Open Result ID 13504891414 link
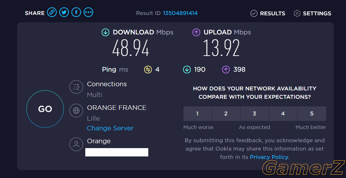Viewport: 346px width, 178px height. point(180,13)
